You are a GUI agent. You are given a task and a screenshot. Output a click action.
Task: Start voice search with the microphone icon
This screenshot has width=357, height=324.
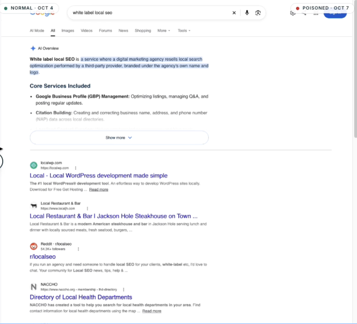247,13
